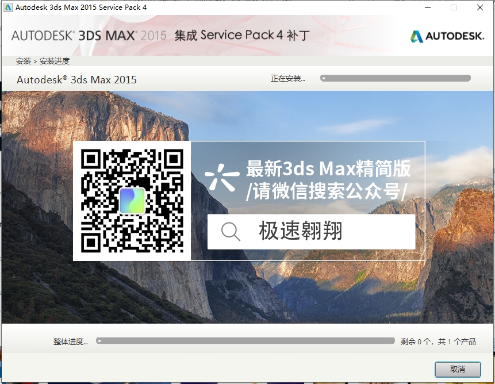Viewport: 495px width, 384px height.
Task: Click 集成 Service Pack 4 补丁 header text
Action: tap(242, 35)
